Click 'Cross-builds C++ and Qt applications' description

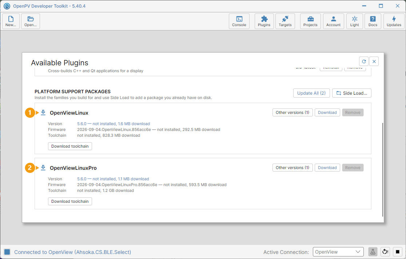pyautogui.click(x=96, y=71)
